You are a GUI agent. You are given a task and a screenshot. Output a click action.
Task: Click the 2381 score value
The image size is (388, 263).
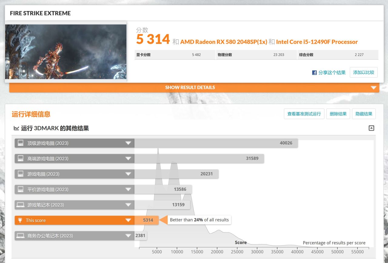click(x=141, y=236)
